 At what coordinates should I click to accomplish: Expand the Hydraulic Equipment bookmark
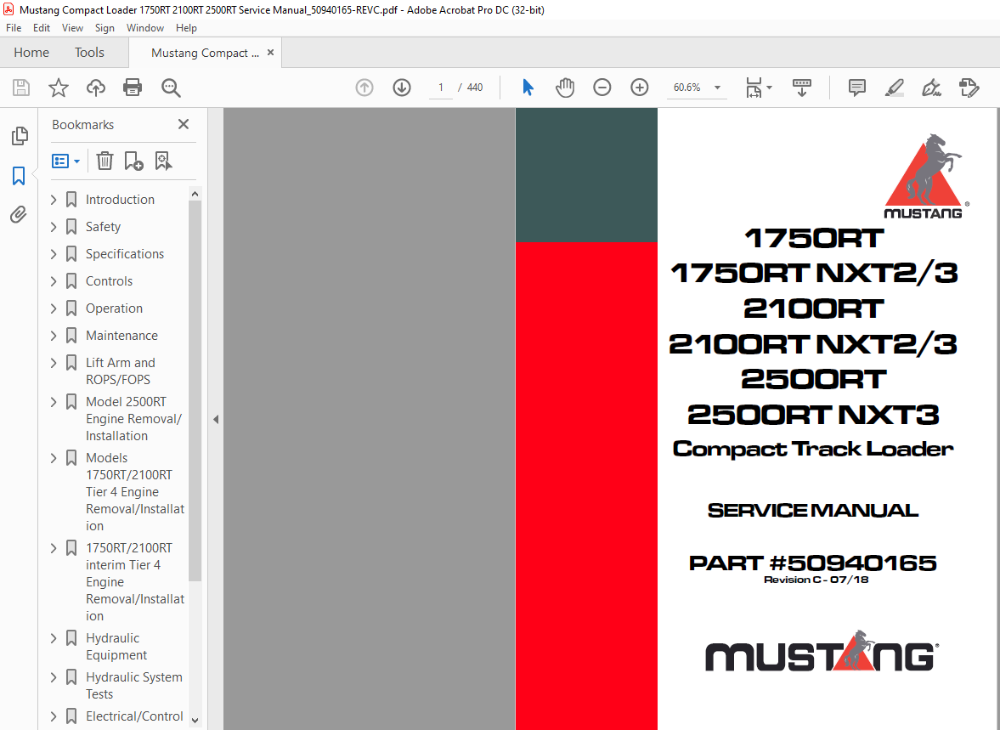pyautogui.click(x=54, y=638)
